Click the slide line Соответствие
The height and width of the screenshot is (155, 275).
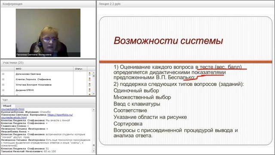coord(130,110)
